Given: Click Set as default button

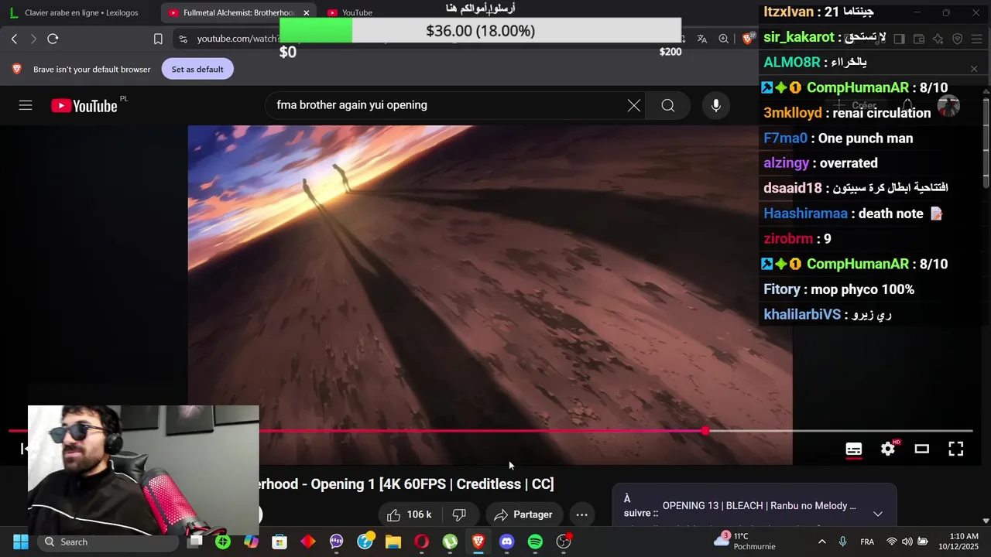Looking at the screenshot, I should (x=197, y=69).
